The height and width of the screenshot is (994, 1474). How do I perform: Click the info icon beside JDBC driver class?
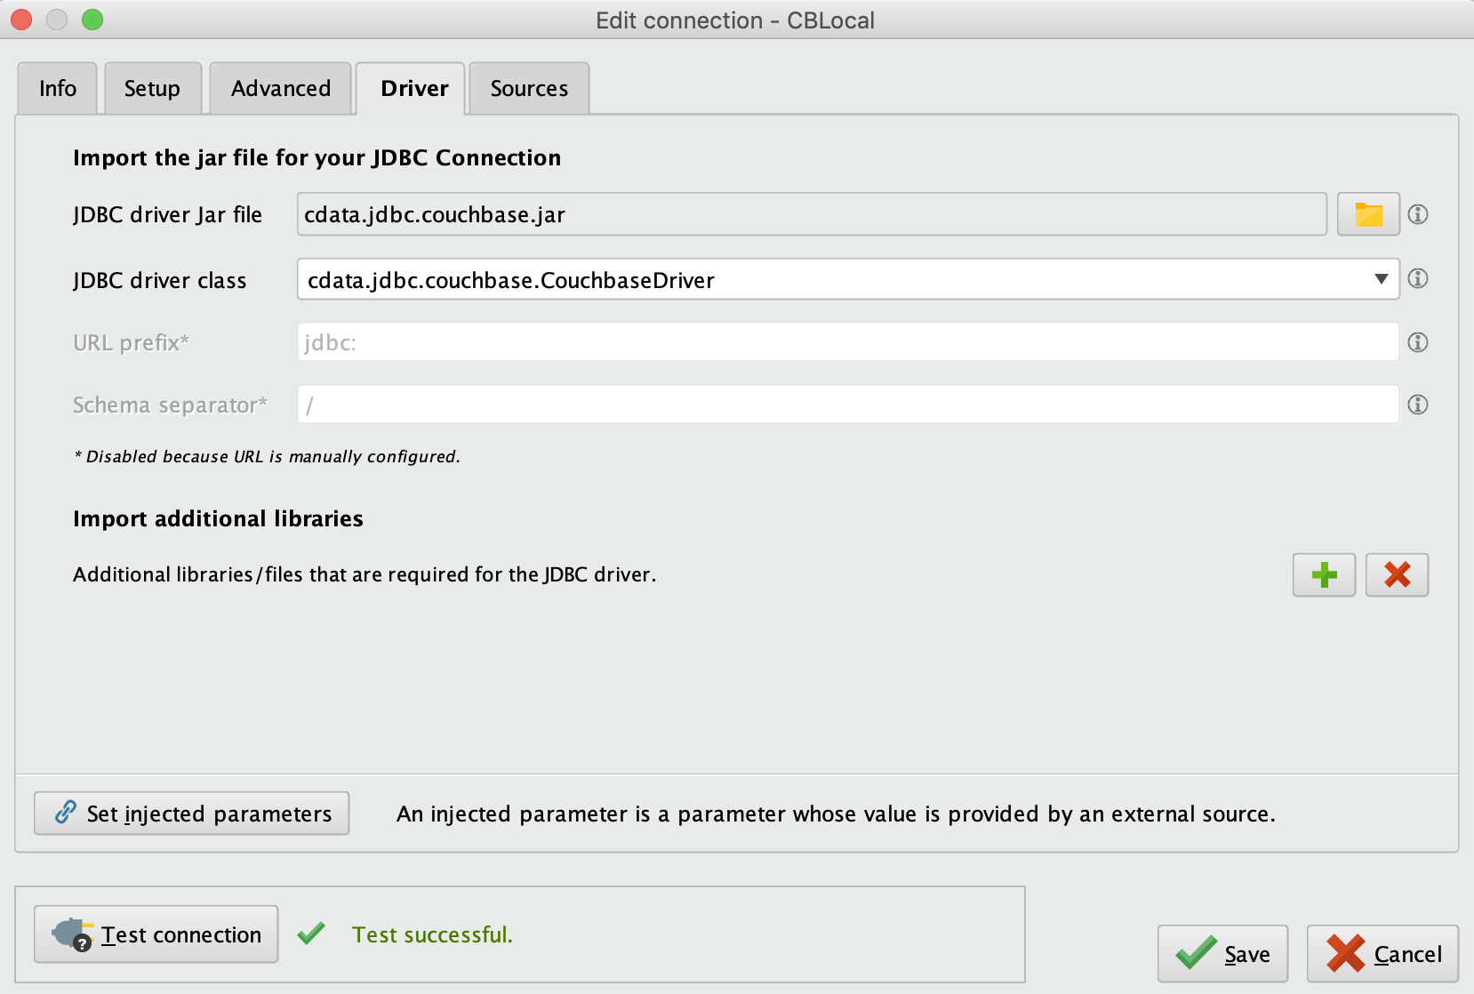tap(1419, 278)
